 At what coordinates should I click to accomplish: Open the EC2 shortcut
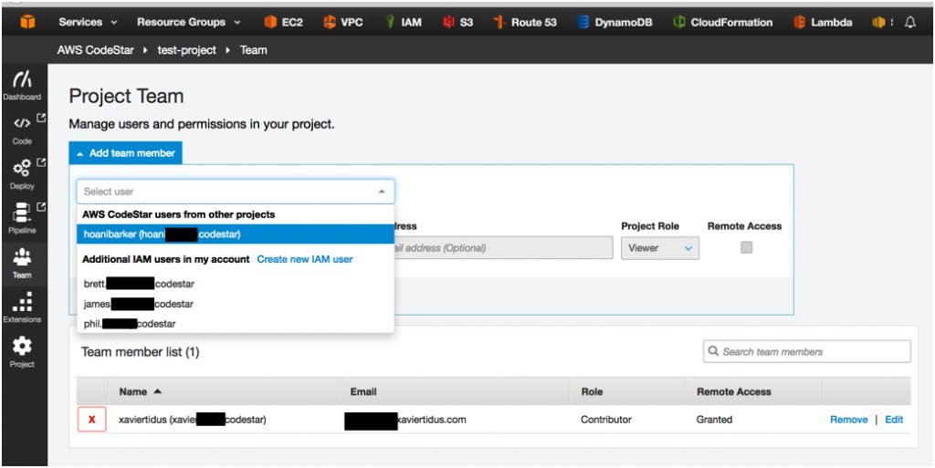283,22
